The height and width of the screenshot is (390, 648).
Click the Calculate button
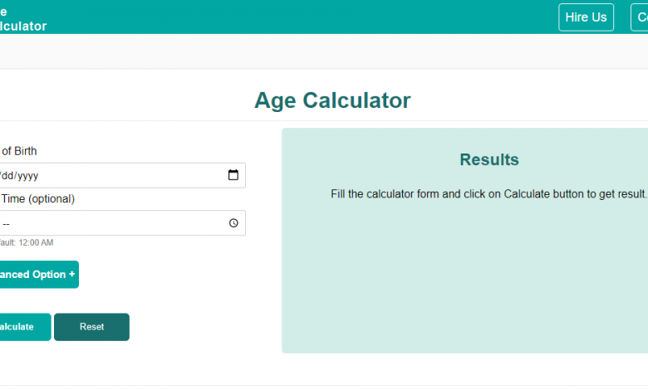pos(25,327)
